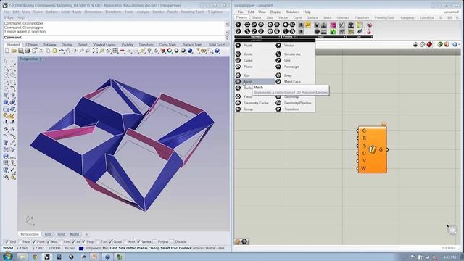This screenshot has width=464, height=261.
Task: Click the New file icon in Rhino toolbar
Action: pos(7,51)
